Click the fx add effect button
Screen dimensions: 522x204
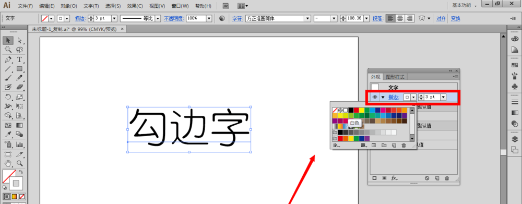click(394, 178)
